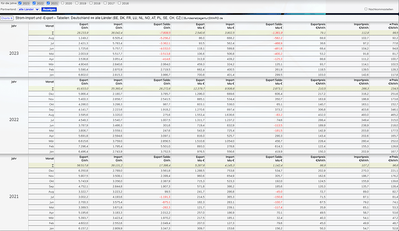Click the 2021 year label cell

(14, 196)
